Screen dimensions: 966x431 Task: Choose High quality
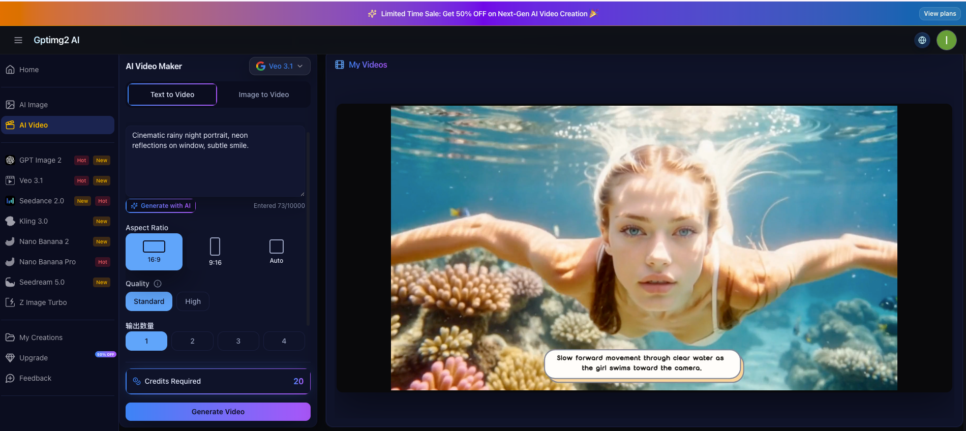[x=193, y=301]
